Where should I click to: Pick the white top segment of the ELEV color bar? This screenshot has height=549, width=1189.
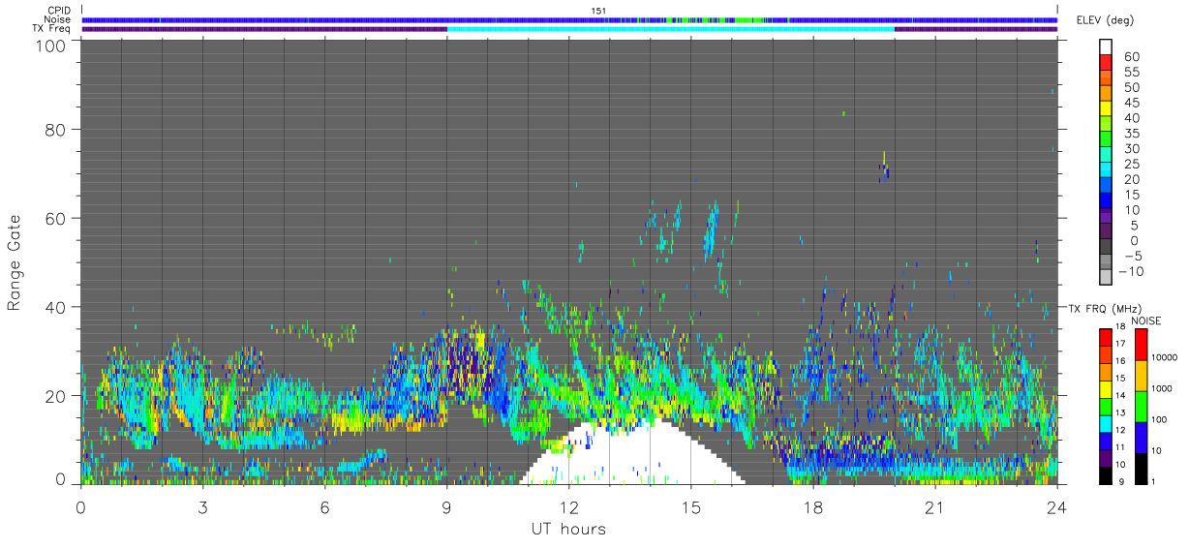pos(1106,47)
